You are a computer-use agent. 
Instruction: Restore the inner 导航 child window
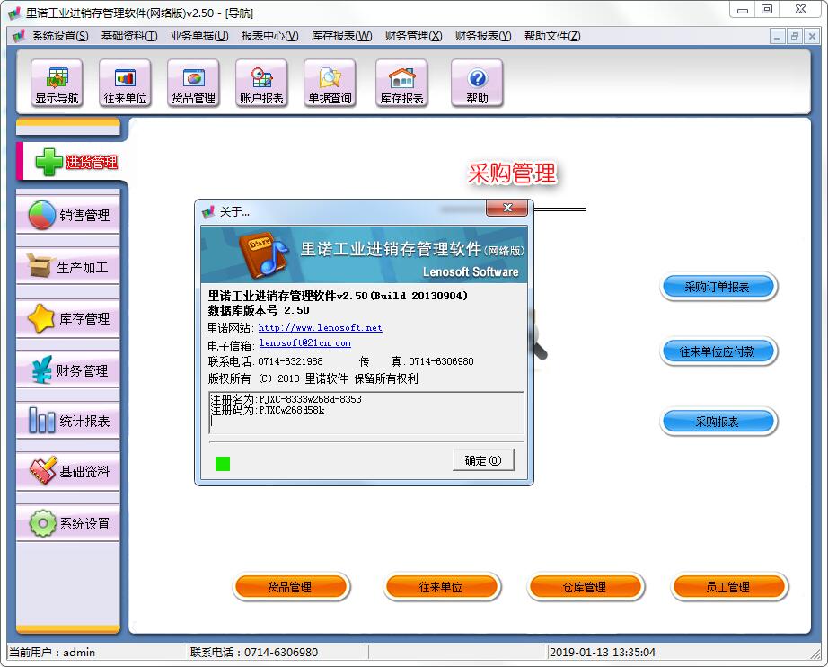[x=794, y=37]
